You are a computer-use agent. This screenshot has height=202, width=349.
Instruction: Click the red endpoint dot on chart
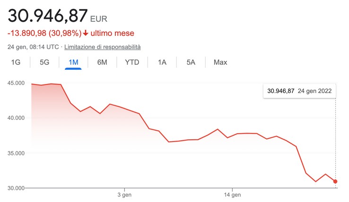(x=335, y=182)
